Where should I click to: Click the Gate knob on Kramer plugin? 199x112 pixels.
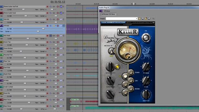click(x=110, y=94)
